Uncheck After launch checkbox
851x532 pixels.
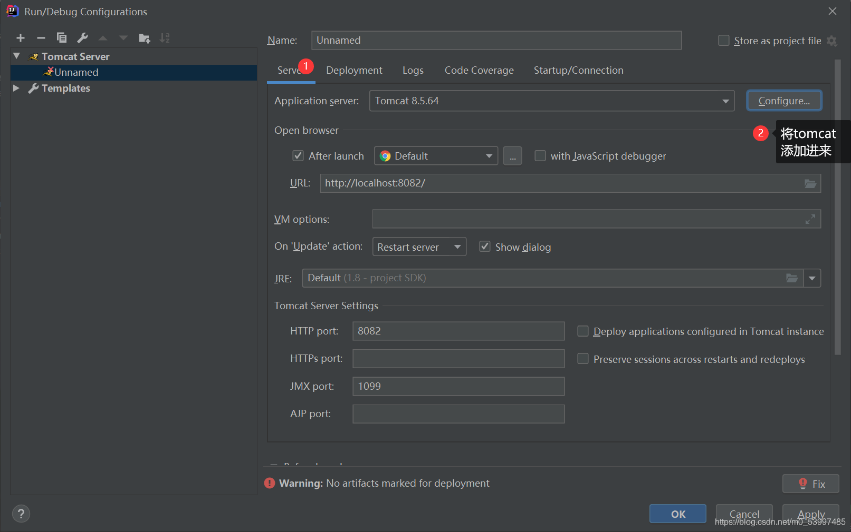click(x=298, y=156)
